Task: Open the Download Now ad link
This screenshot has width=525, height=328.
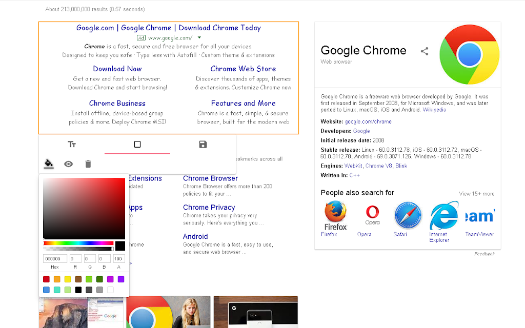Action: click(117, 69)
